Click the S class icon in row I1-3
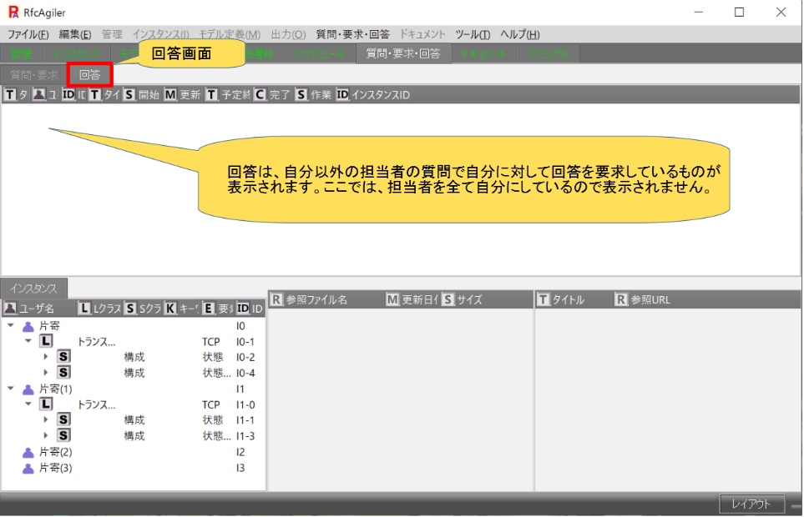This screenshot has height=517, width=804. [63, 435]
